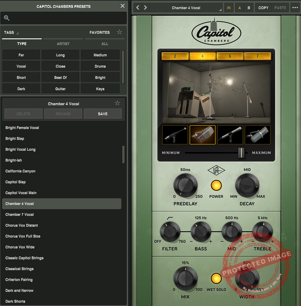Toggle the Favorites filter star
Image resolution: width=301 pixels, height=306 pixels.
coord(119,32)
